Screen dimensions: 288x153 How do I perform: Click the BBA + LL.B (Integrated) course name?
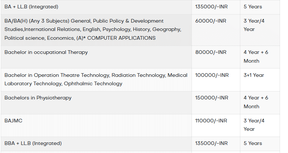33,143
